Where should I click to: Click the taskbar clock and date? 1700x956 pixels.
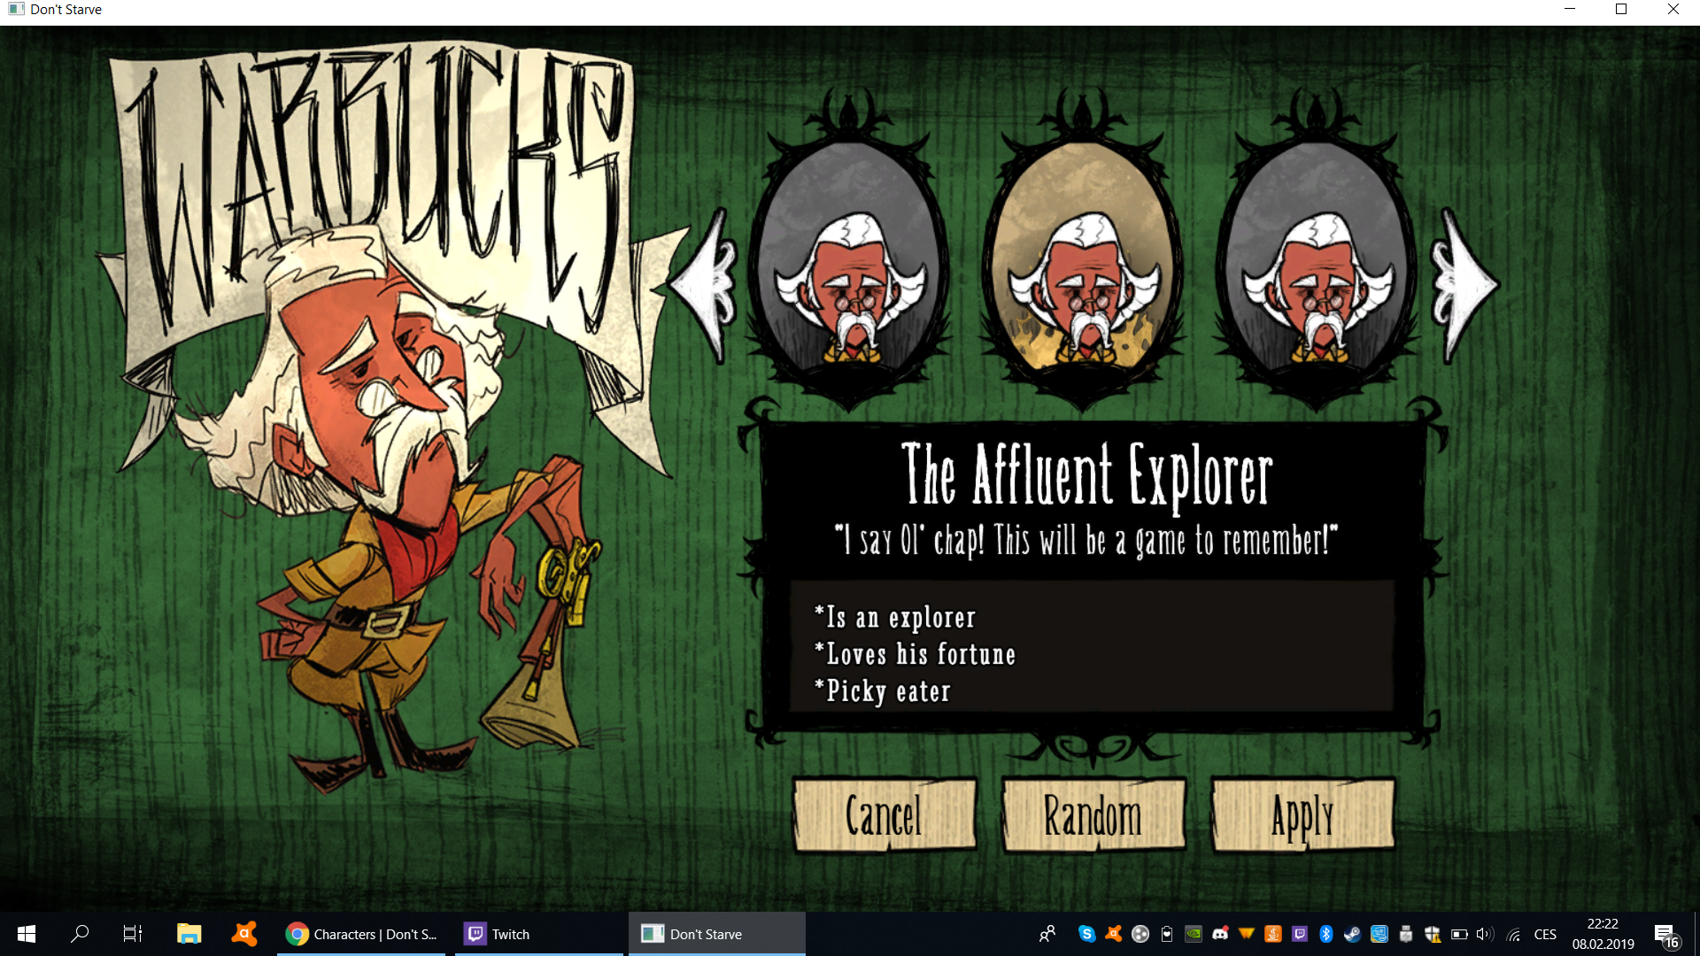point(1603,934)
